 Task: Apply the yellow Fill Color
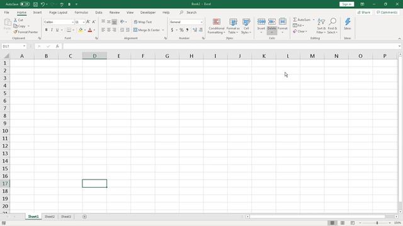[x=81, y=30]
